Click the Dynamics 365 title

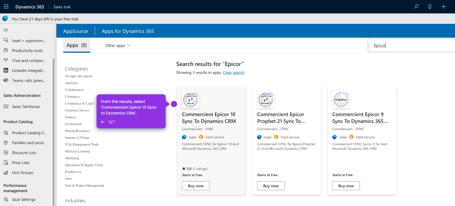pyautogui.click(x=30, y=7)
